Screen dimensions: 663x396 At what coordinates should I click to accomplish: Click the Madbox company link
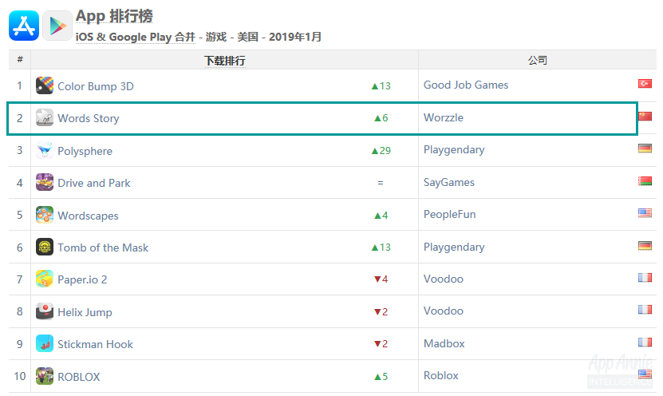(x=444, y=343)
